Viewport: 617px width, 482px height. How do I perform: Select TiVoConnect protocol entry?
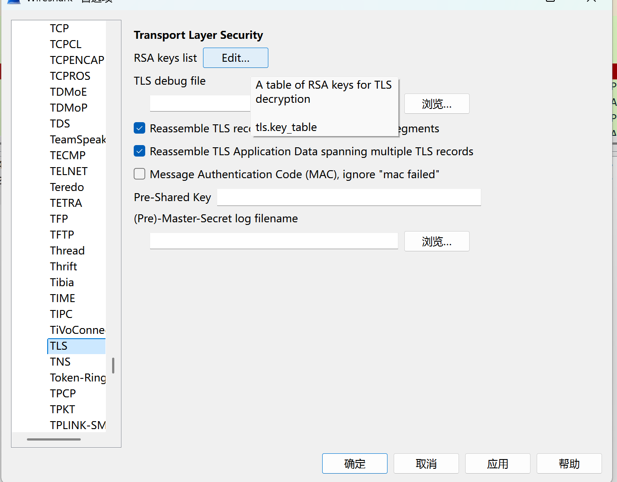(x=77, y=330)
